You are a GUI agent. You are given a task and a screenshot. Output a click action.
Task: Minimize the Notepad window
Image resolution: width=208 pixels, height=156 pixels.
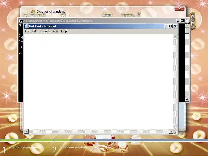(x=166, y=26)
